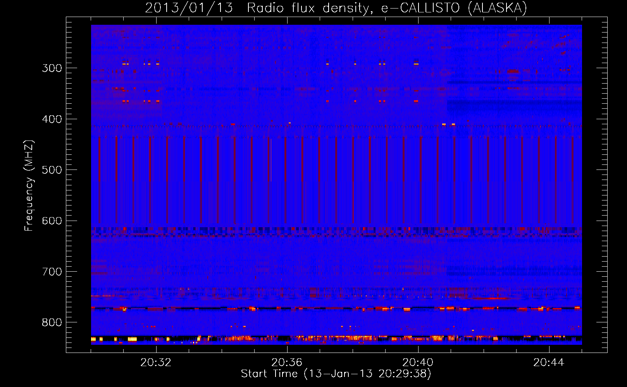Select the 400 frequency tick label

click(52, 119)
